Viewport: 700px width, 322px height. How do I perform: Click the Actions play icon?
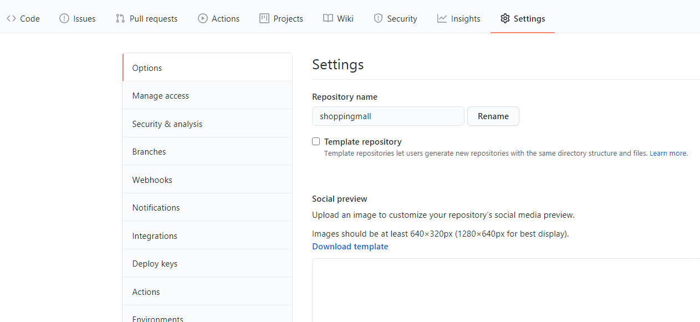pyautogui.click(x=203, y=19)
